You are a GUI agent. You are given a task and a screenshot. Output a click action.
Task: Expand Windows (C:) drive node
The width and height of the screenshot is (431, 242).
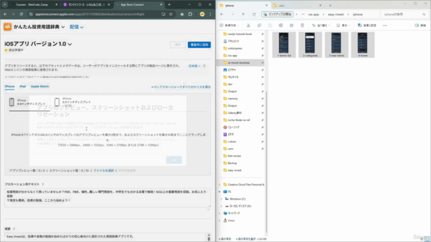222,199
